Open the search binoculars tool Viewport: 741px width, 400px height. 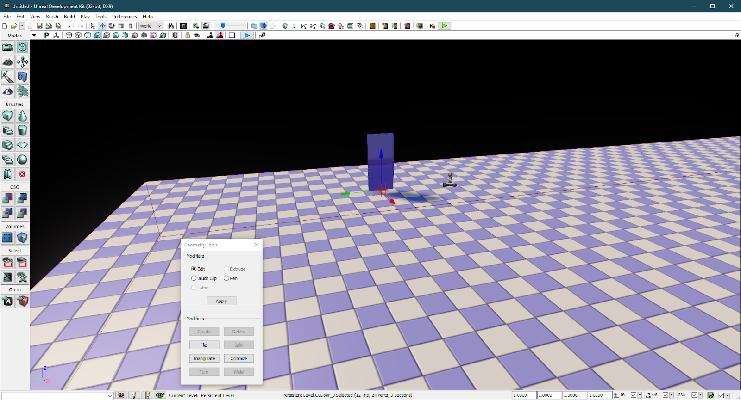coord(170,26)
